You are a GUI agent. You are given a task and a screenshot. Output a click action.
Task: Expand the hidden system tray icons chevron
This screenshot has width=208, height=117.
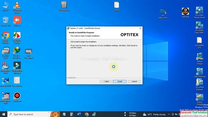tap(169, 114)
